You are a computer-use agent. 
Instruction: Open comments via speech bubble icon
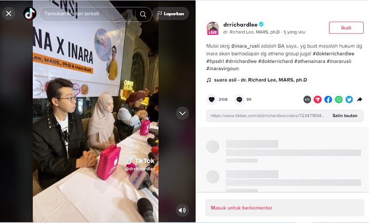[239, 100]
